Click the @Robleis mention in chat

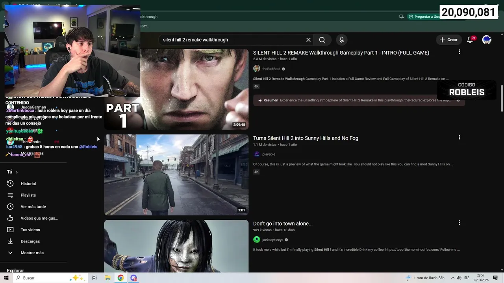(x=88, y=147)
